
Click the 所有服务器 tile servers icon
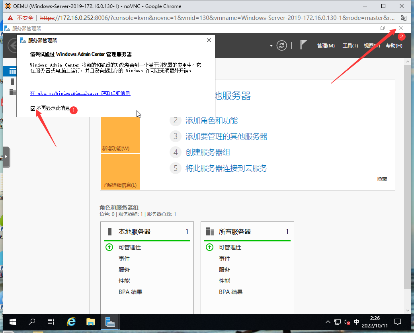tap(210, 231)
